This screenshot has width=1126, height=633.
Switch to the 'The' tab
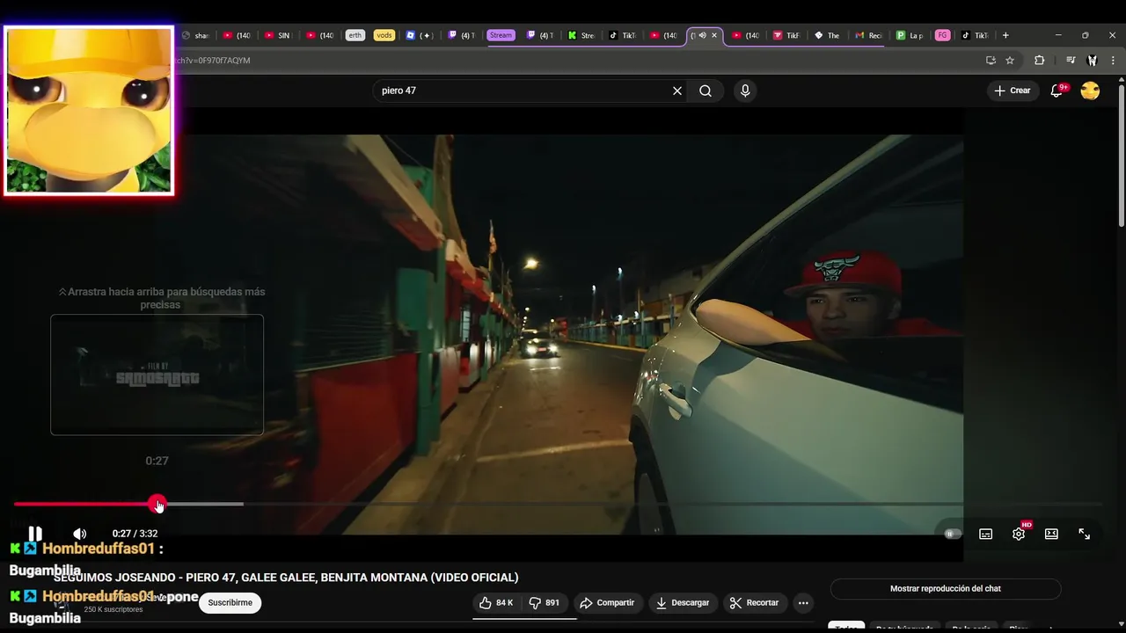[x=828, y=35]
